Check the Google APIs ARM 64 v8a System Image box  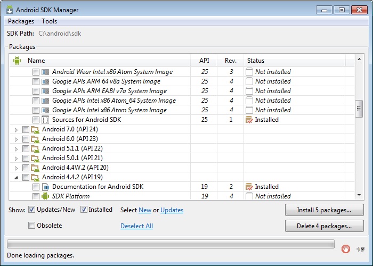tap(36, 81)
